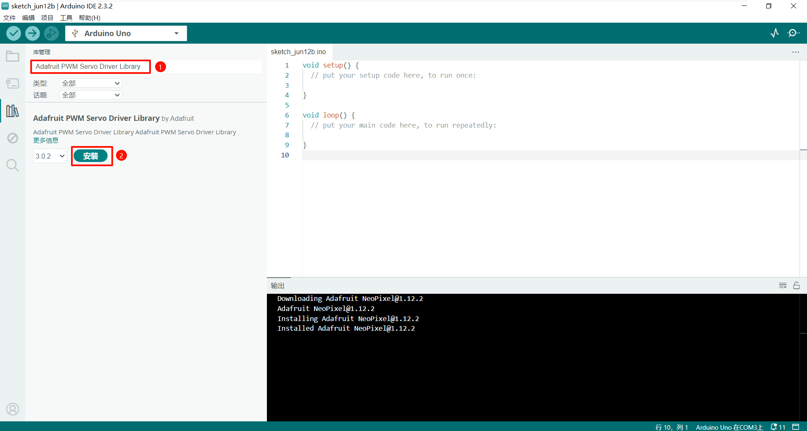The width and height of the screenshot is (807, 431).
Task: Open the Serial Monitor icon
Action: click(x=793, y=33)
